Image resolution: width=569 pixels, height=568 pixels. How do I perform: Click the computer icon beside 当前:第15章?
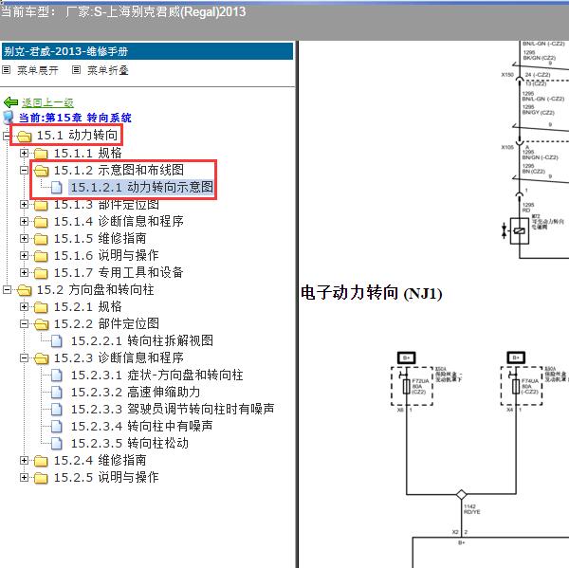pos(9,118)
